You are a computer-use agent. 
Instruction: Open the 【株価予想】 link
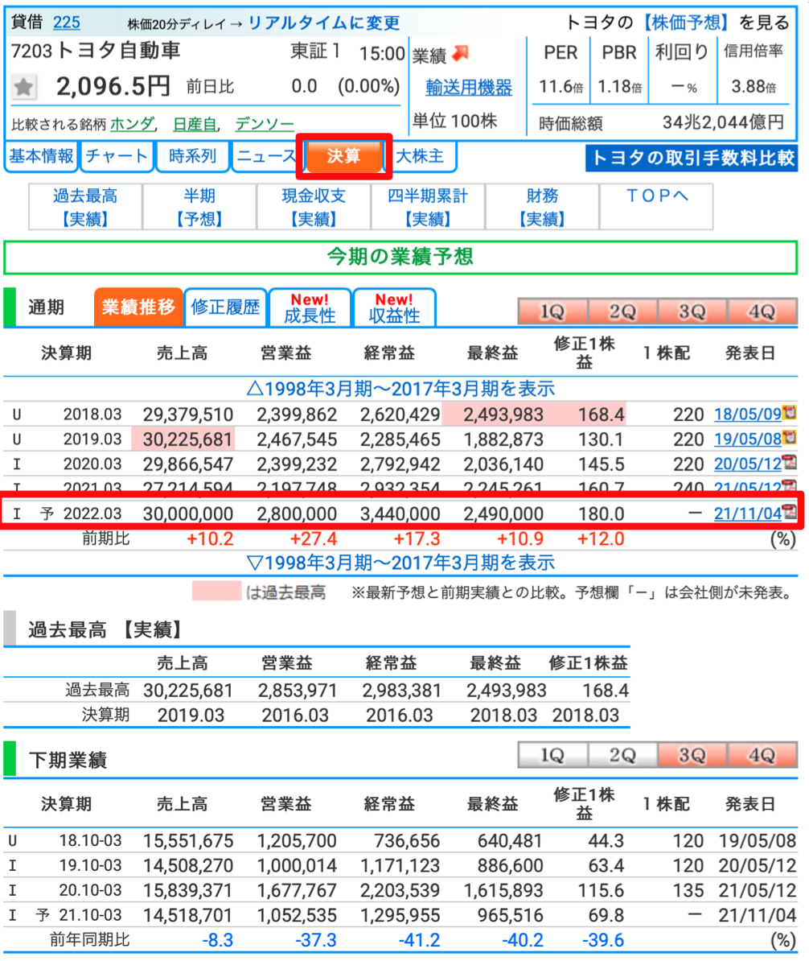coord(685,23)
